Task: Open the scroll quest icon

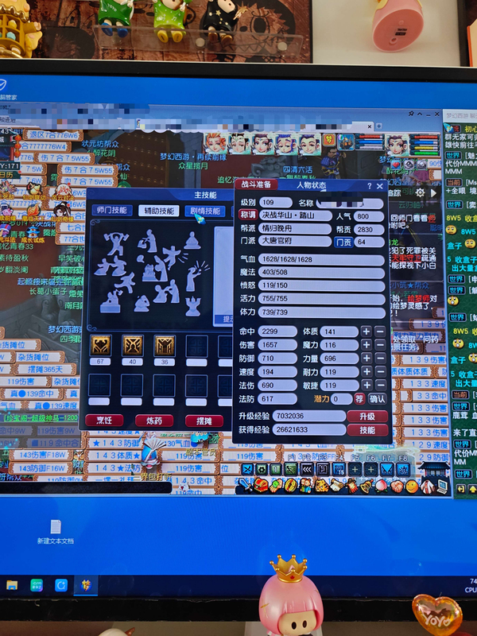Action: point(336,485)
